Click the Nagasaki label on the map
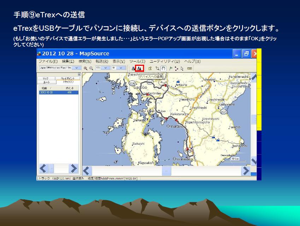Viewport: 300px width, 226px height. click(146, 163)
